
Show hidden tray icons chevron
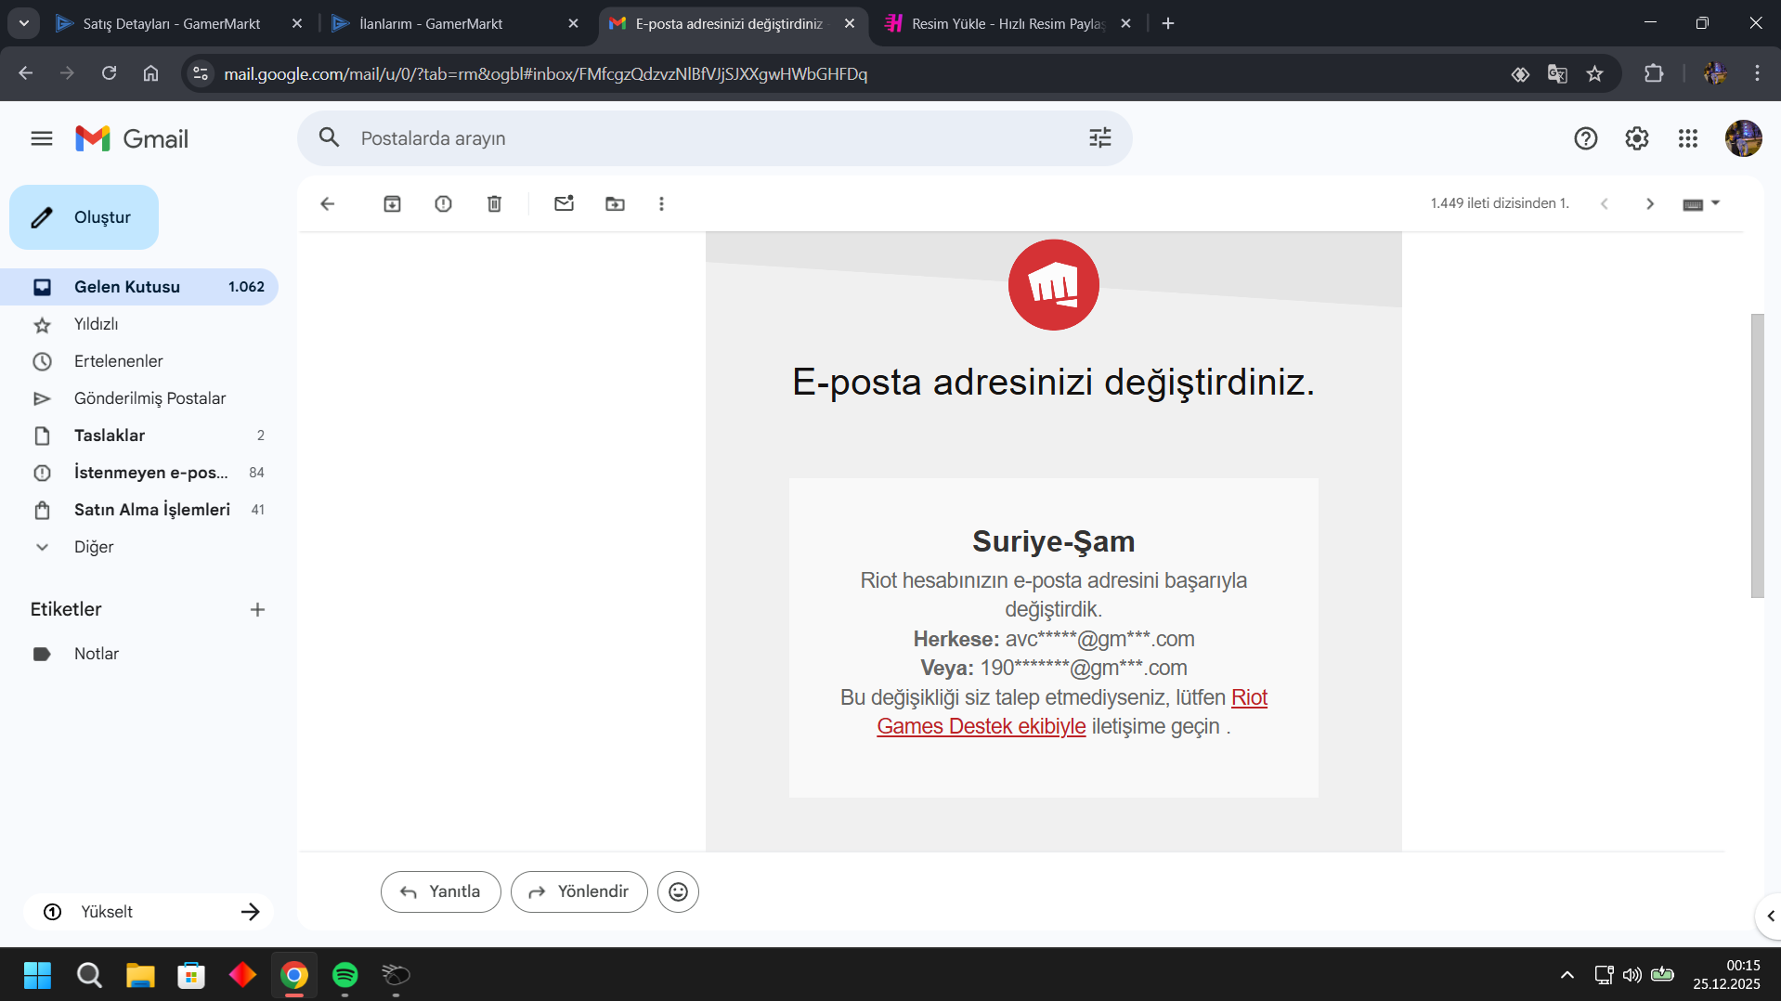pos(1567,975)
